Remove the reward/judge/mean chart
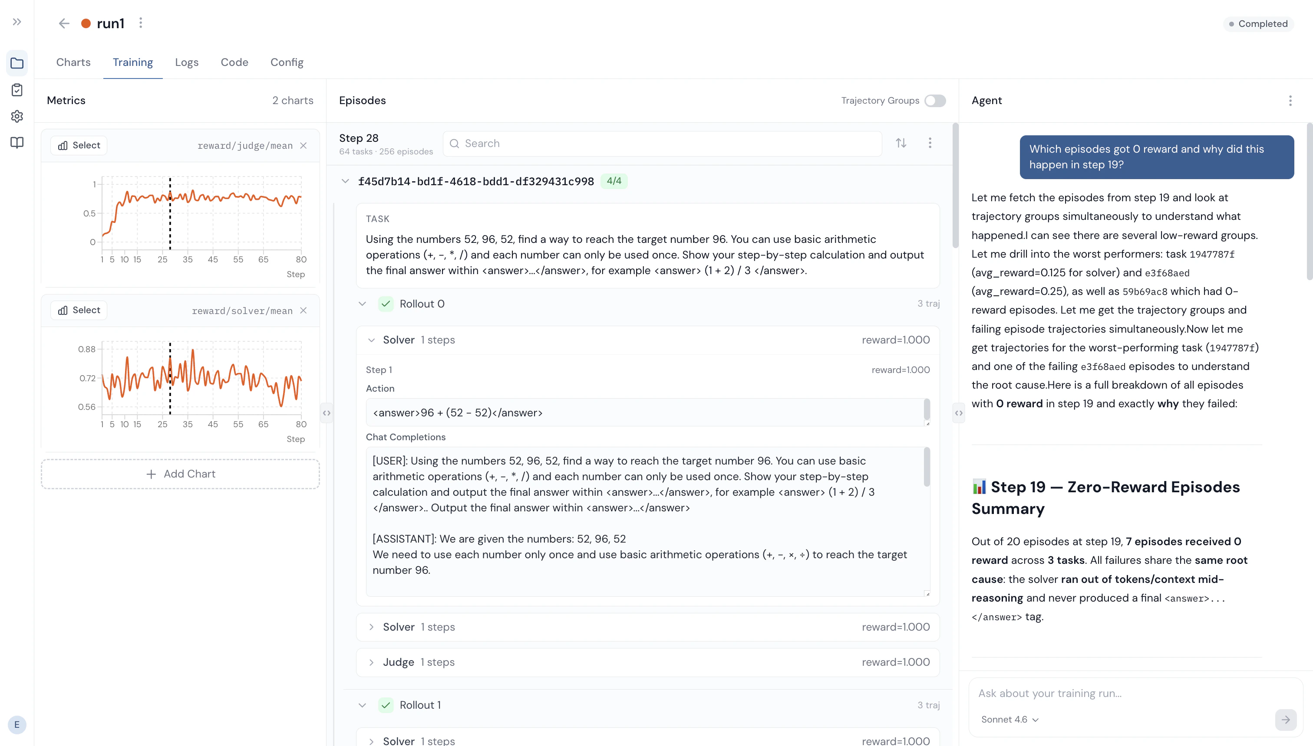 click(304, 145)
